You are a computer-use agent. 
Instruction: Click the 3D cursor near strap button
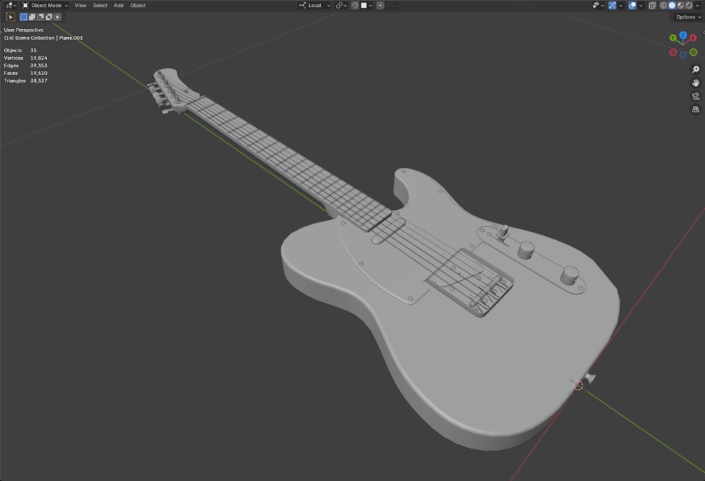click(578, 385)
